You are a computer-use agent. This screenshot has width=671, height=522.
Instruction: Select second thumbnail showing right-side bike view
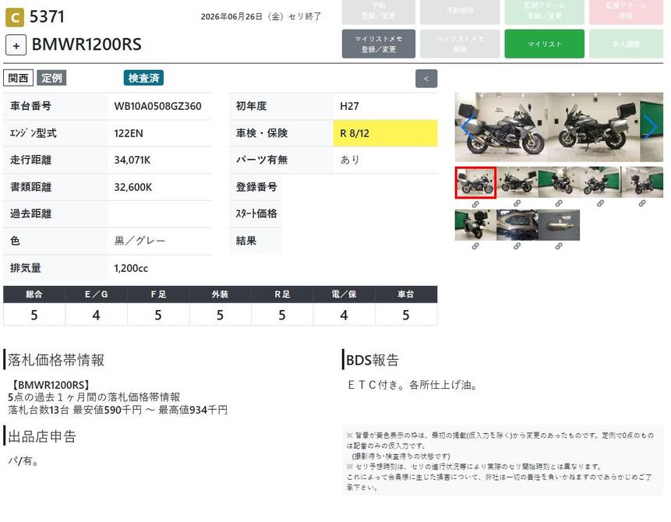pos(517,182)
